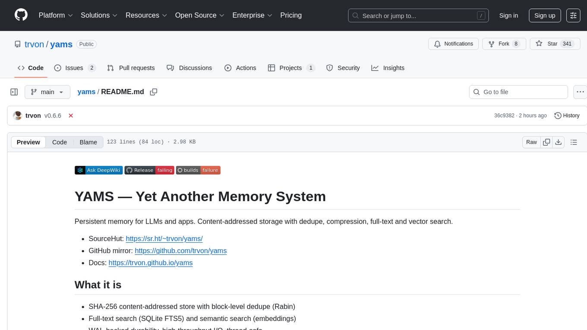Click the YAMS title heading
Screen dimensions: 587x330
(200, 197)
